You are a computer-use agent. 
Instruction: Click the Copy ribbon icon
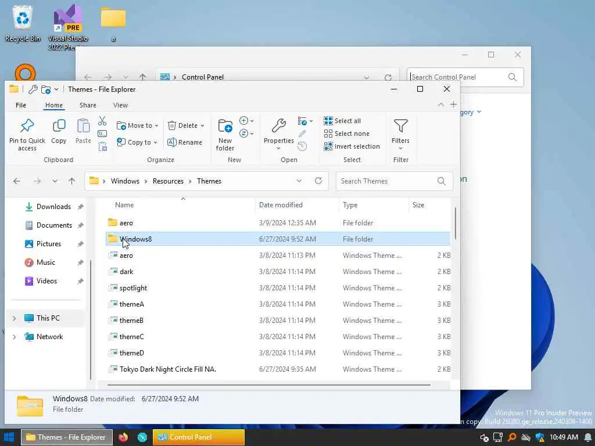click(x=59, y=125)
